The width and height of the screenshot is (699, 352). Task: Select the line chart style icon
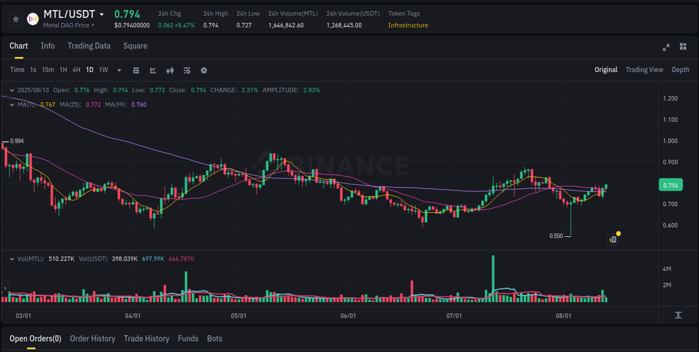point(153,70)
